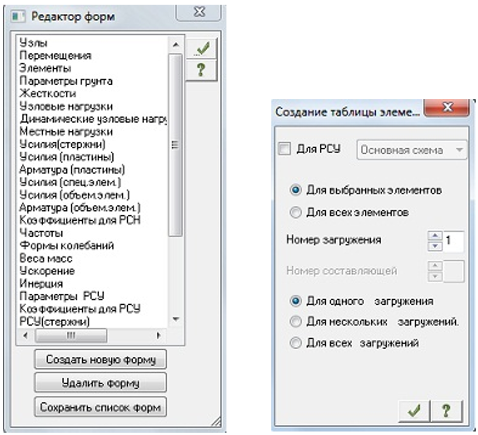The image size is (478, 435).
Task: Select Усилия(стержни) in the forms list
Action: (62, 144)
